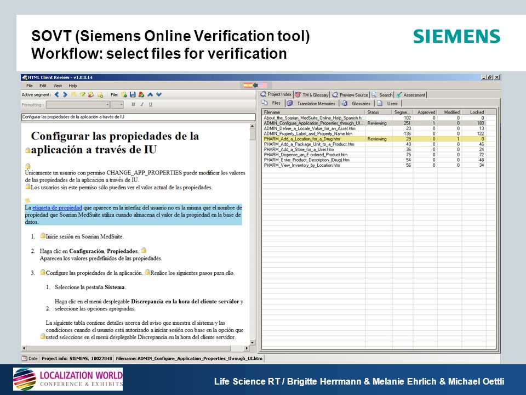526x395 pixels.
Task: Switch to Project Index tab
Action: click(x=276, y=94)
